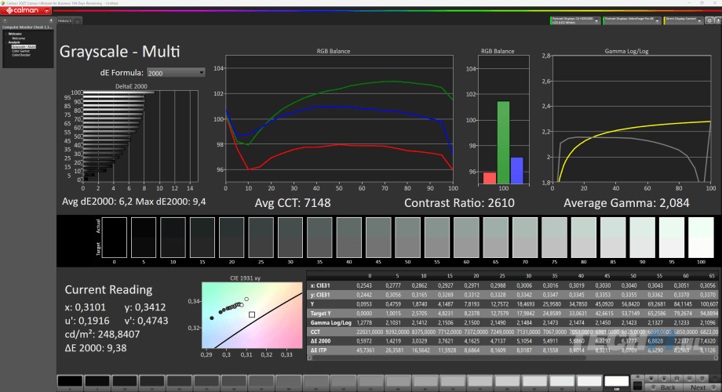Open the dE Formula dropdown
This screenshot has width=722, height=392.
point(176,73)
